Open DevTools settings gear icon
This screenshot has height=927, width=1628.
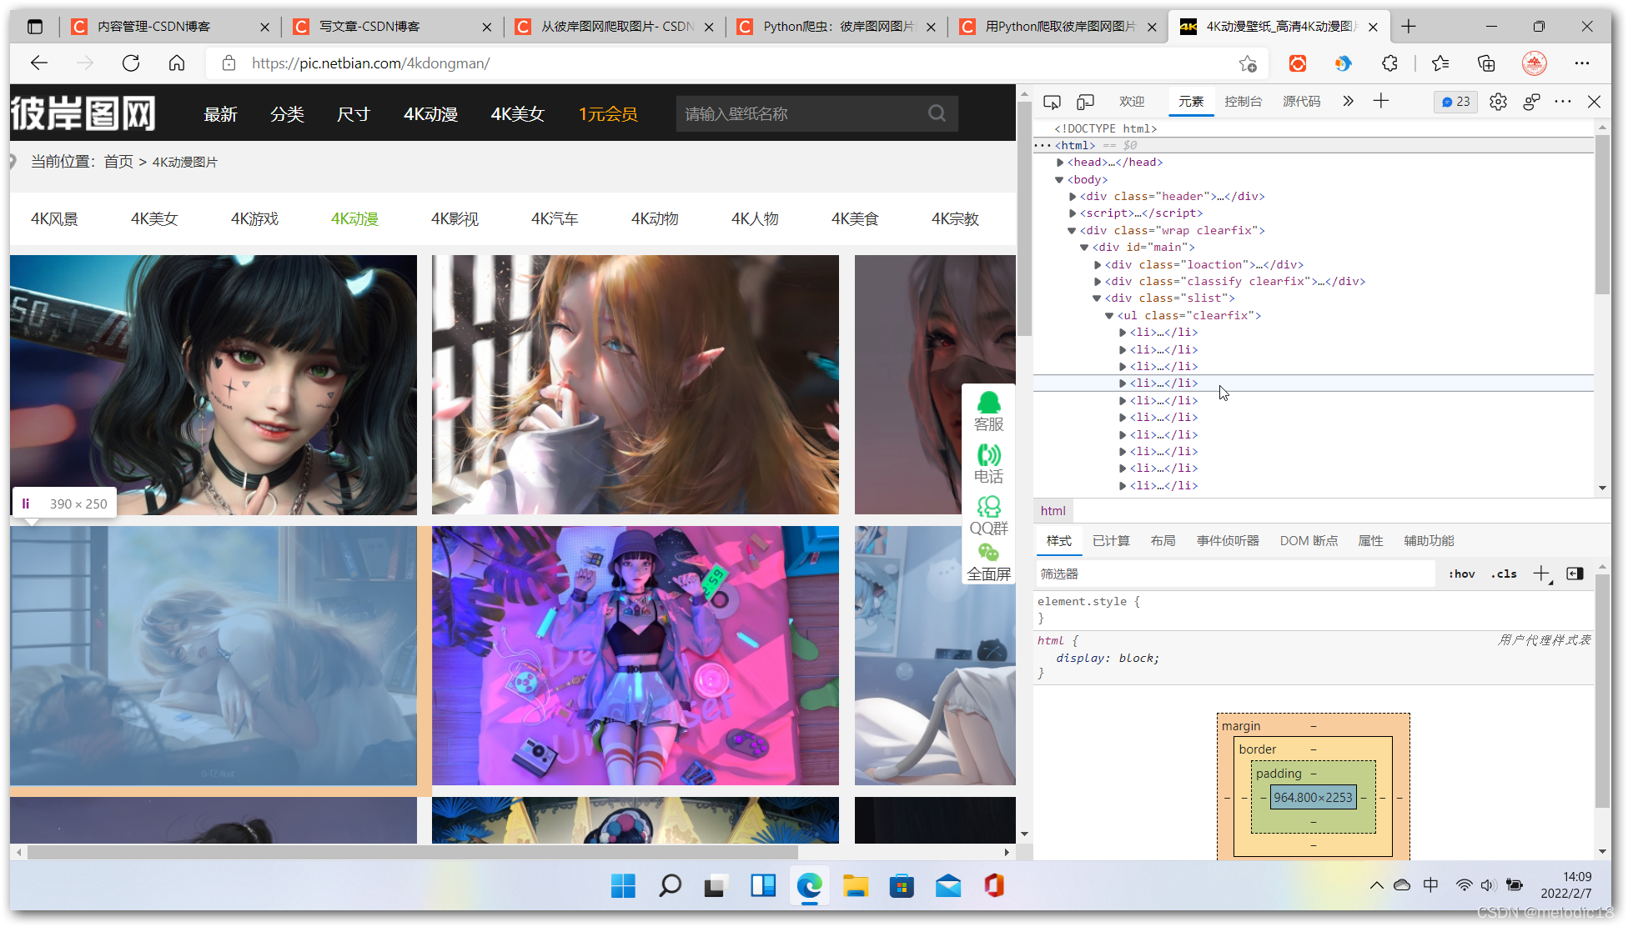(x=1498, y=102)
